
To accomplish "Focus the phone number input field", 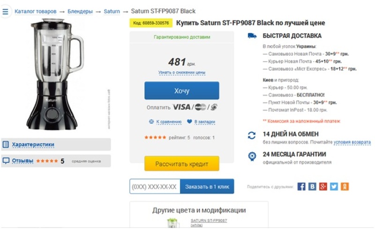I will coord(155,186).
